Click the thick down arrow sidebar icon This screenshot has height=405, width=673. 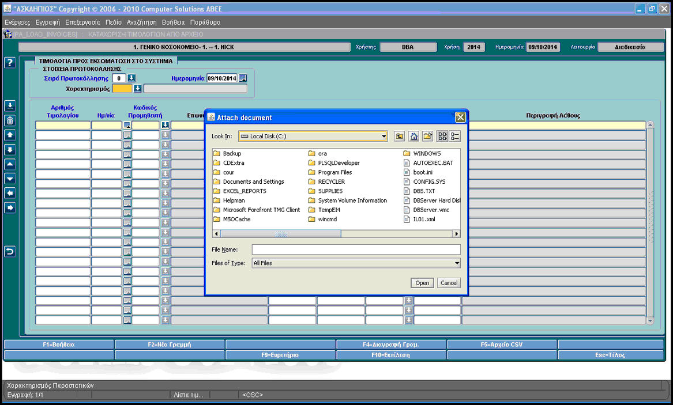(x=10, y=150)
